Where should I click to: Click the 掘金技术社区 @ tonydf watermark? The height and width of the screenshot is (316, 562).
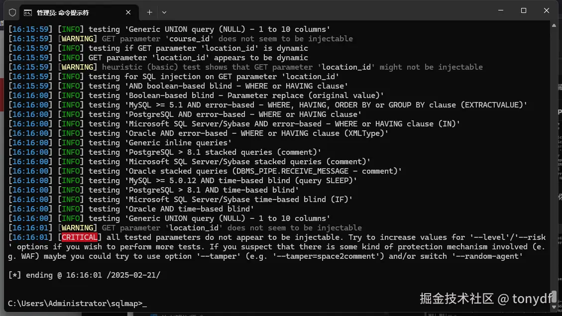click(486, 299)
